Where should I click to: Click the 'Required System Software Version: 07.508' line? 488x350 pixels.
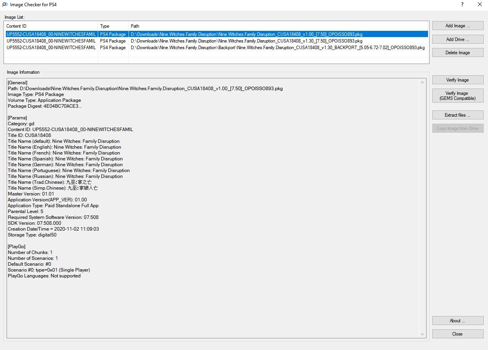coord(53,217)
